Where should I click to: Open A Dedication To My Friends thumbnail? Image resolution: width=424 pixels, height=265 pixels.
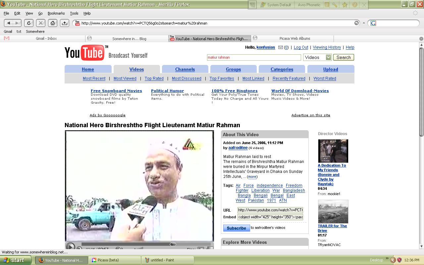(333, 151)
